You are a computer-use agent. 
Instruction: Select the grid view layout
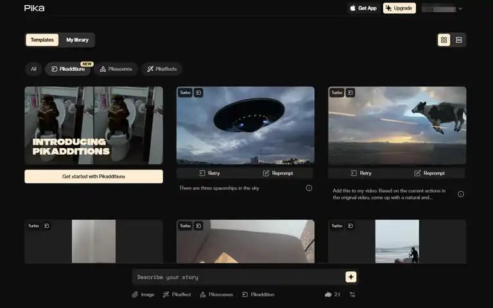[x=444, y=40]
